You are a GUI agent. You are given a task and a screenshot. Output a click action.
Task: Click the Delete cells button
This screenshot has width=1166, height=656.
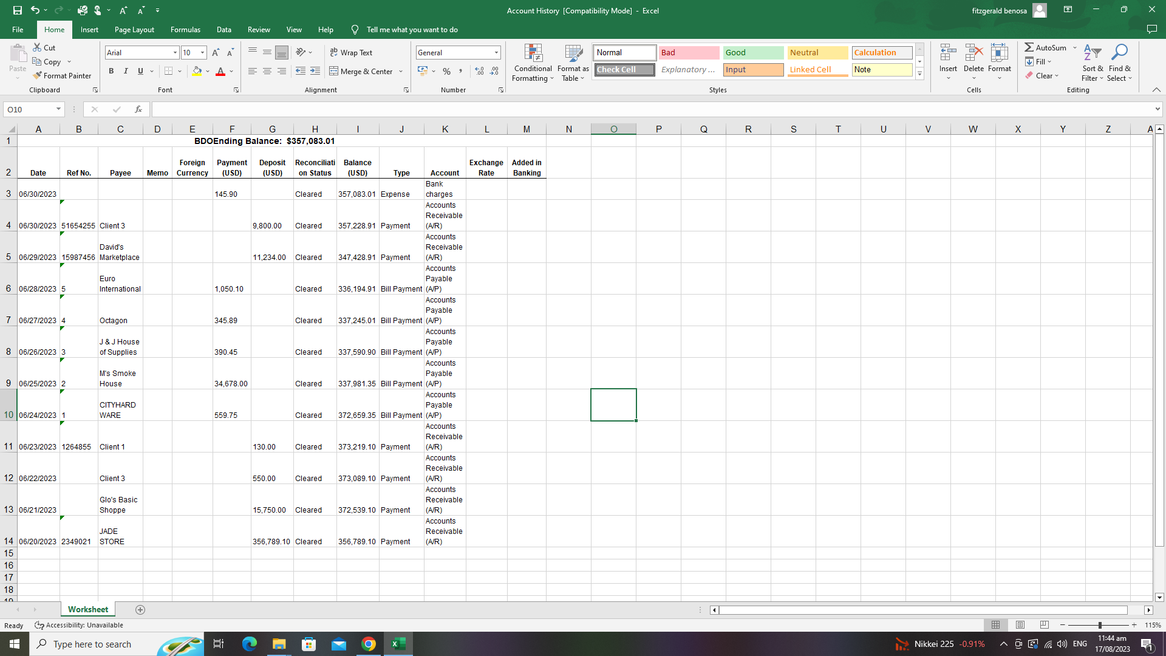[x=973, y=63]
